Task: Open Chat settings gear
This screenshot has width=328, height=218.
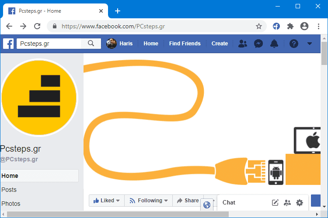Action: (x=300, y=203)
